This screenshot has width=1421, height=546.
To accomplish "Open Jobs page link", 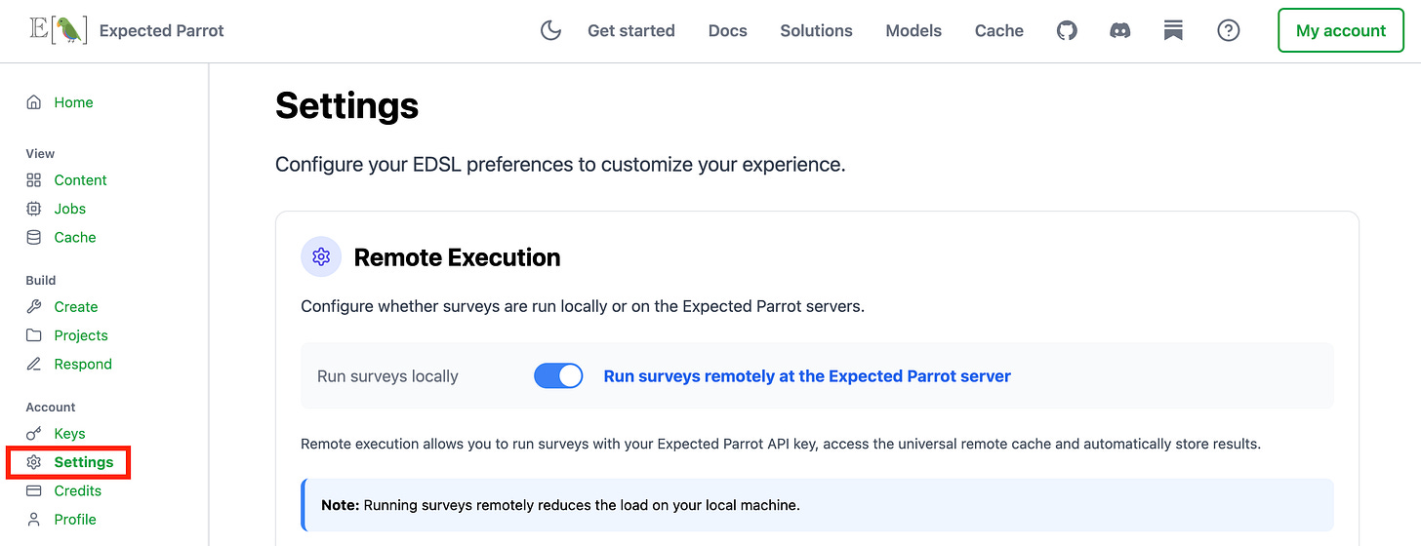I will click(x=70, y=209).
